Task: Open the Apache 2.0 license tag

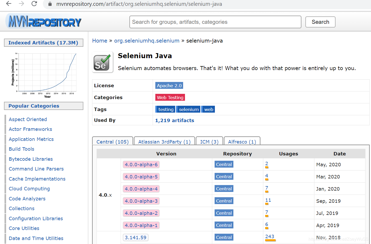Action: coord(169,86)
